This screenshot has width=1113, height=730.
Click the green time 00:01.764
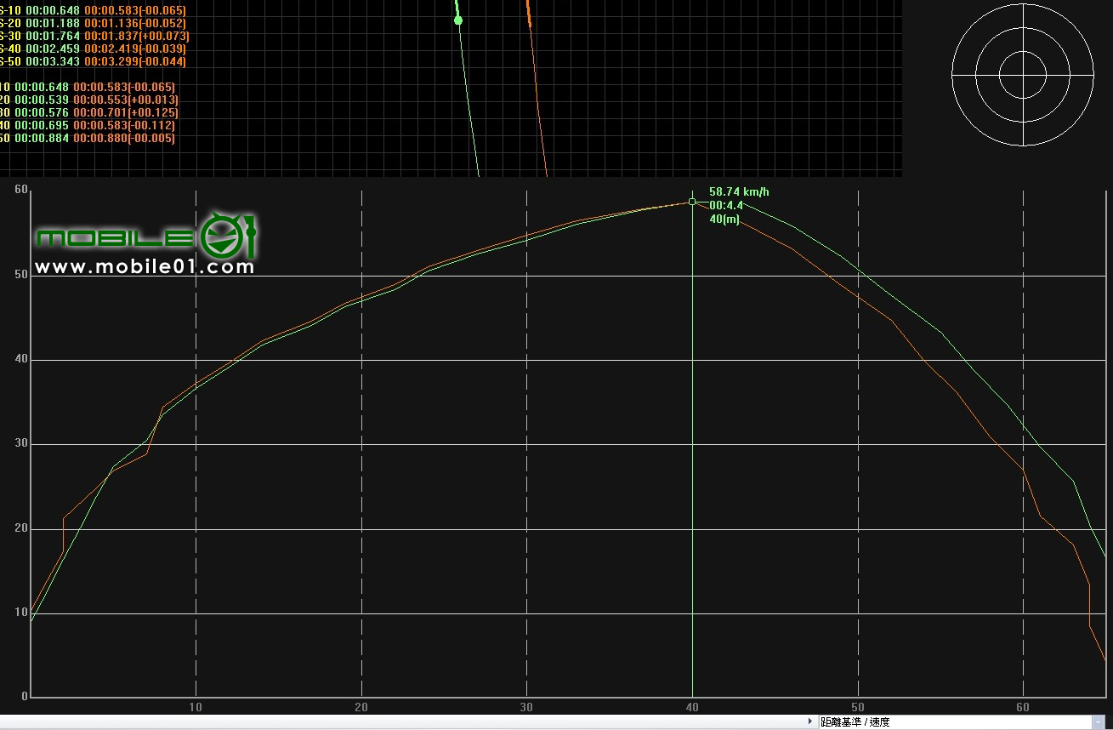pyautogui.click(x=54, y=36)
